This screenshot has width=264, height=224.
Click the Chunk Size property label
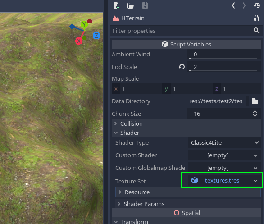pyautogui.click(x=127, y=114)
